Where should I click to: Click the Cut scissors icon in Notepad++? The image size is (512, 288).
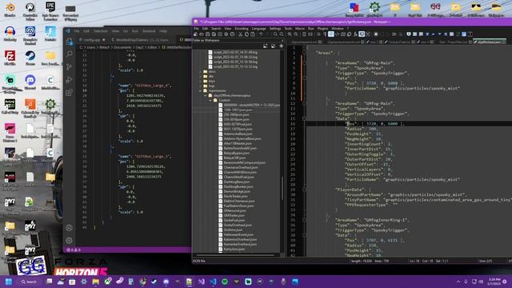[x=240, y=34]
